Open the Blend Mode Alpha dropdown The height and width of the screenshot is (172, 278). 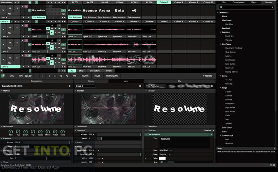tap(94, 150)
